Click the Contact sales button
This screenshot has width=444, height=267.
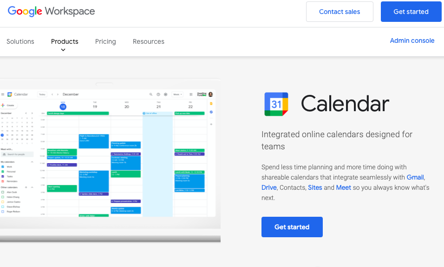click(340, 12)
